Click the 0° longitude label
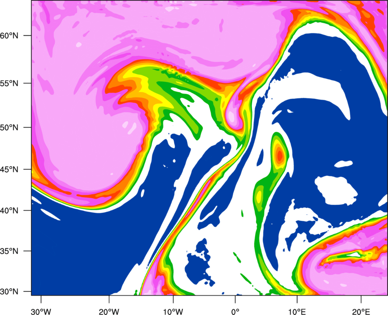This screenshot has height=315, width=388. coord(235,312)
